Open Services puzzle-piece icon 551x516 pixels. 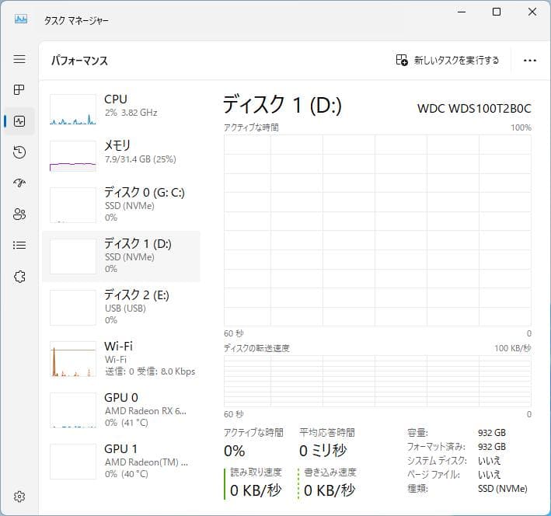pos(19,277)
